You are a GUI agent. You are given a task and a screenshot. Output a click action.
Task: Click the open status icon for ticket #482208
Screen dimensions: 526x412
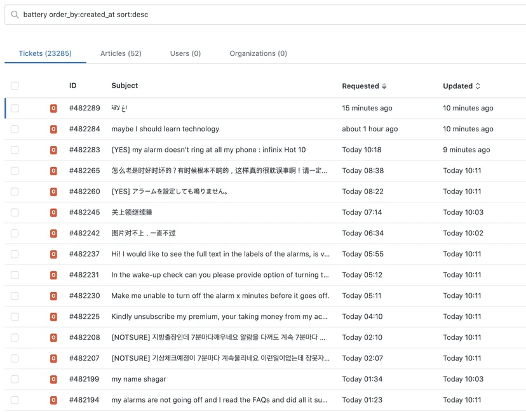tap(53, 338)
